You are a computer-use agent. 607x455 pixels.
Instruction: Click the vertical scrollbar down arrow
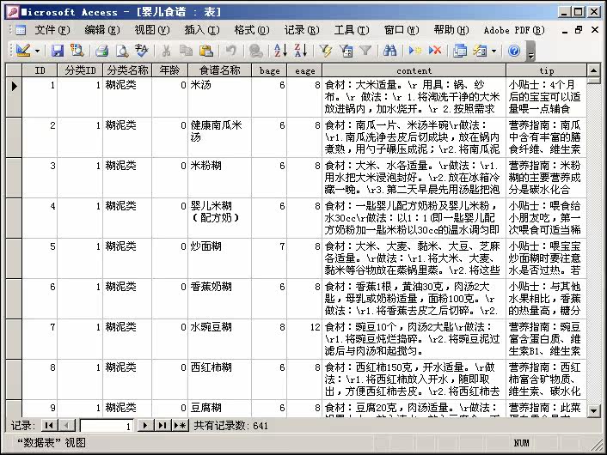coord(593,410)
